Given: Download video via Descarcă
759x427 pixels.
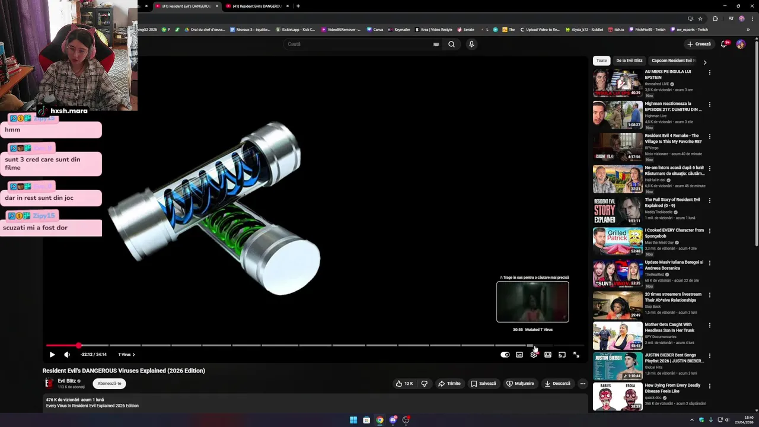Looking at the screenshot, I should [x=557, y=384].
